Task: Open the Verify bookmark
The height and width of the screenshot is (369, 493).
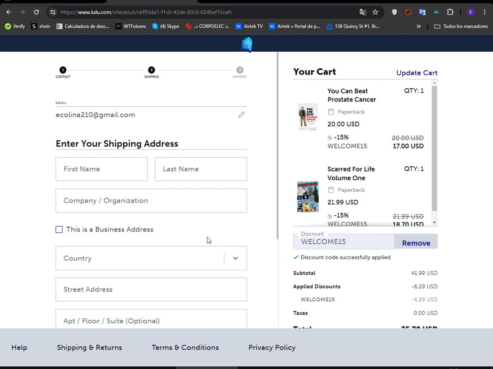Action: [15, 26]
